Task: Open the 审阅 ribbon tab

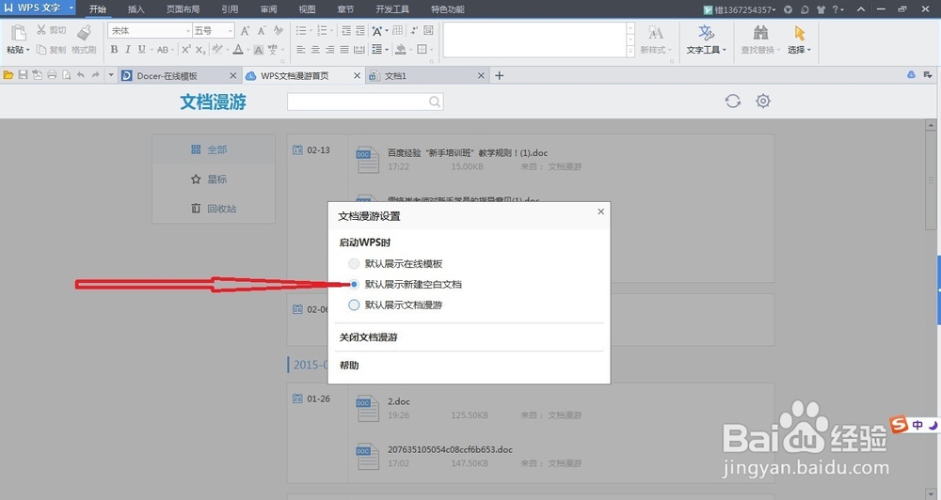Action: click(x=269, y=9)
